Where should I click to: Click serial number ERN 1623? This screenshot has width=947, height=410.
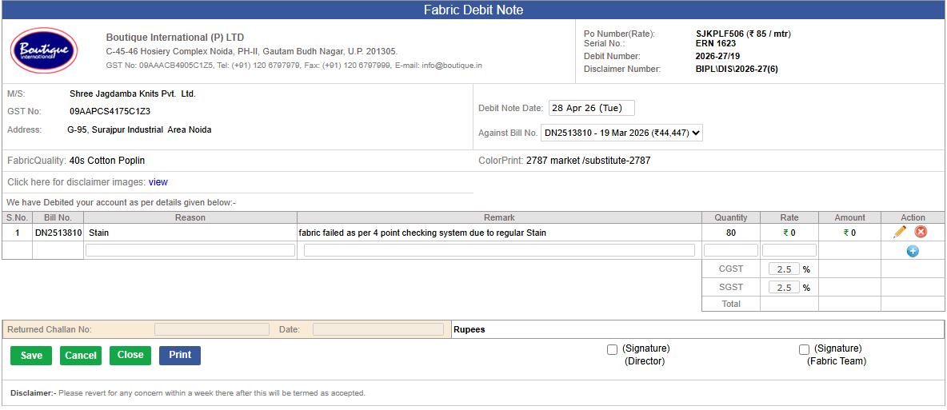click(x=716, y=43)
